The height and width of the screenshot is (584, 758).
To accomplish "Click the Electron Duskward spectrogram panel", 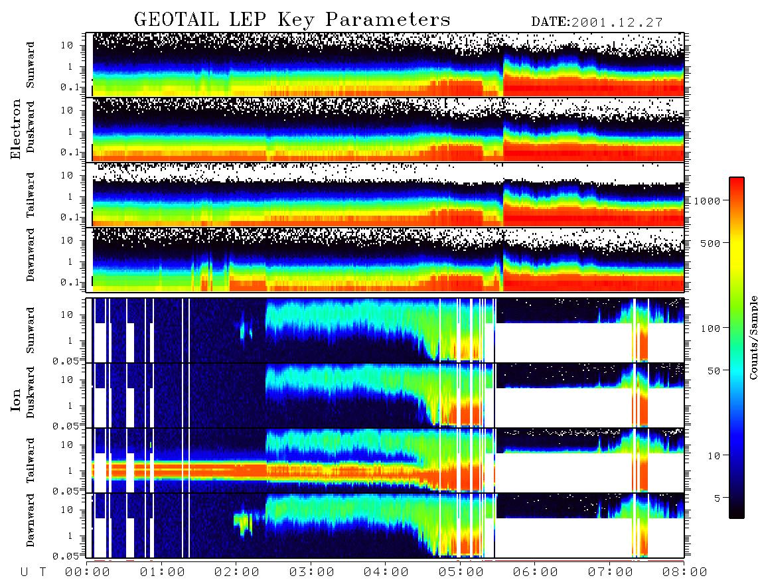I will tap(385, 129).
